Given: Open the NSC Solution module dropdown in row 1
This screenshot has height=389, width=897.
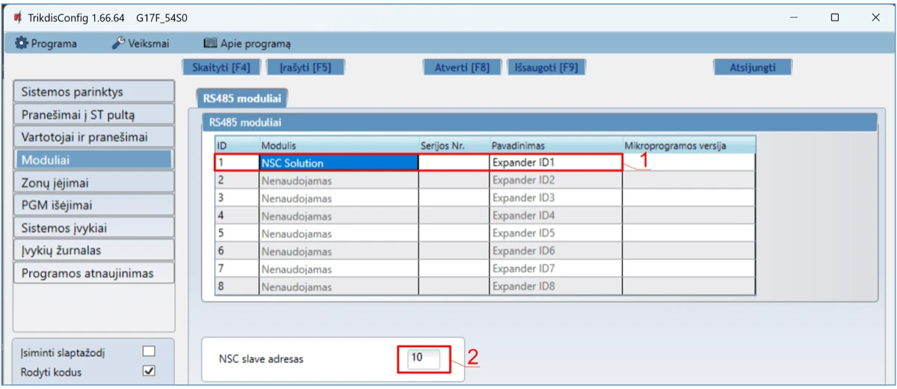Looking at the screenshot, I should 338,162.
